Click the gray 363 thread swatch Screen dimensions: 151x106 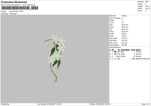pos(115,58)
